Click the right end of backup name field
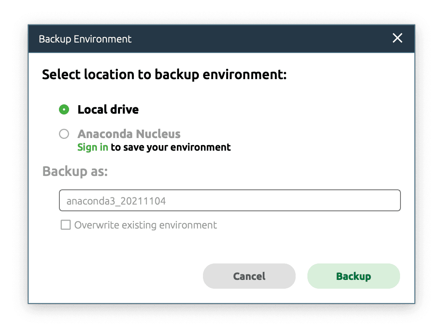Image resolution: width=443 pixels, height=335 pixels. (x=390, y=200)
